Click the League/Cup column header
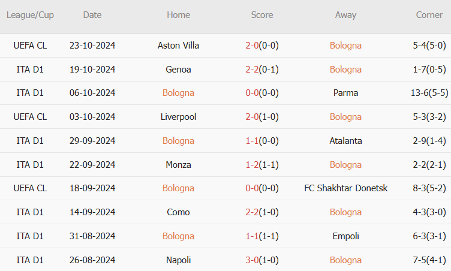451x271 pixels. point(30,15)
